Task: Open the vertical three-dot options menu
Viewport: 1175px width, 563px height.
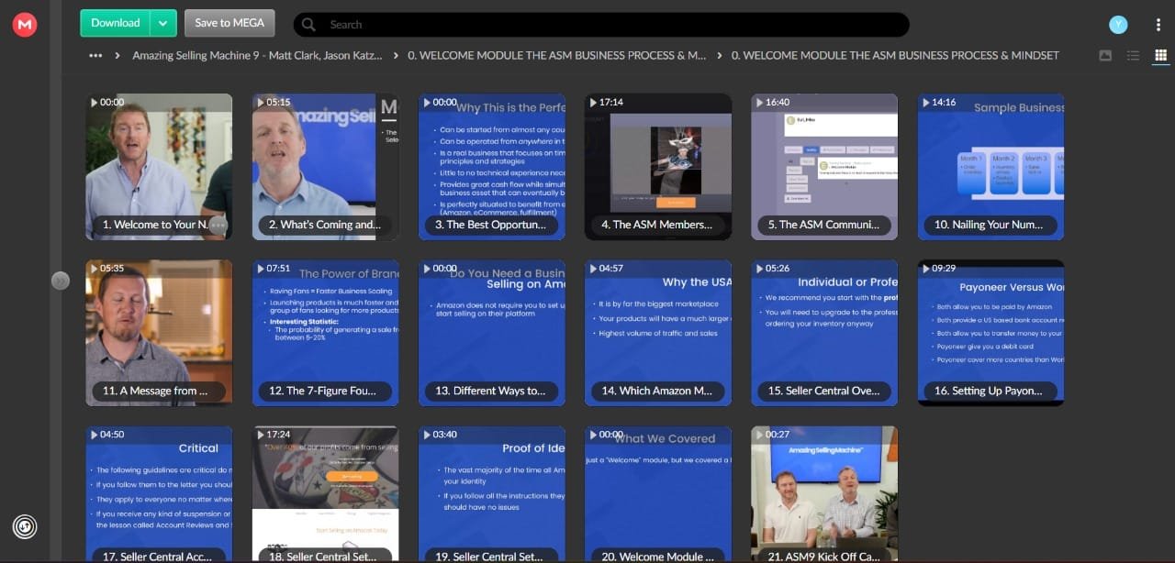Action: [x=1158, y=25]
